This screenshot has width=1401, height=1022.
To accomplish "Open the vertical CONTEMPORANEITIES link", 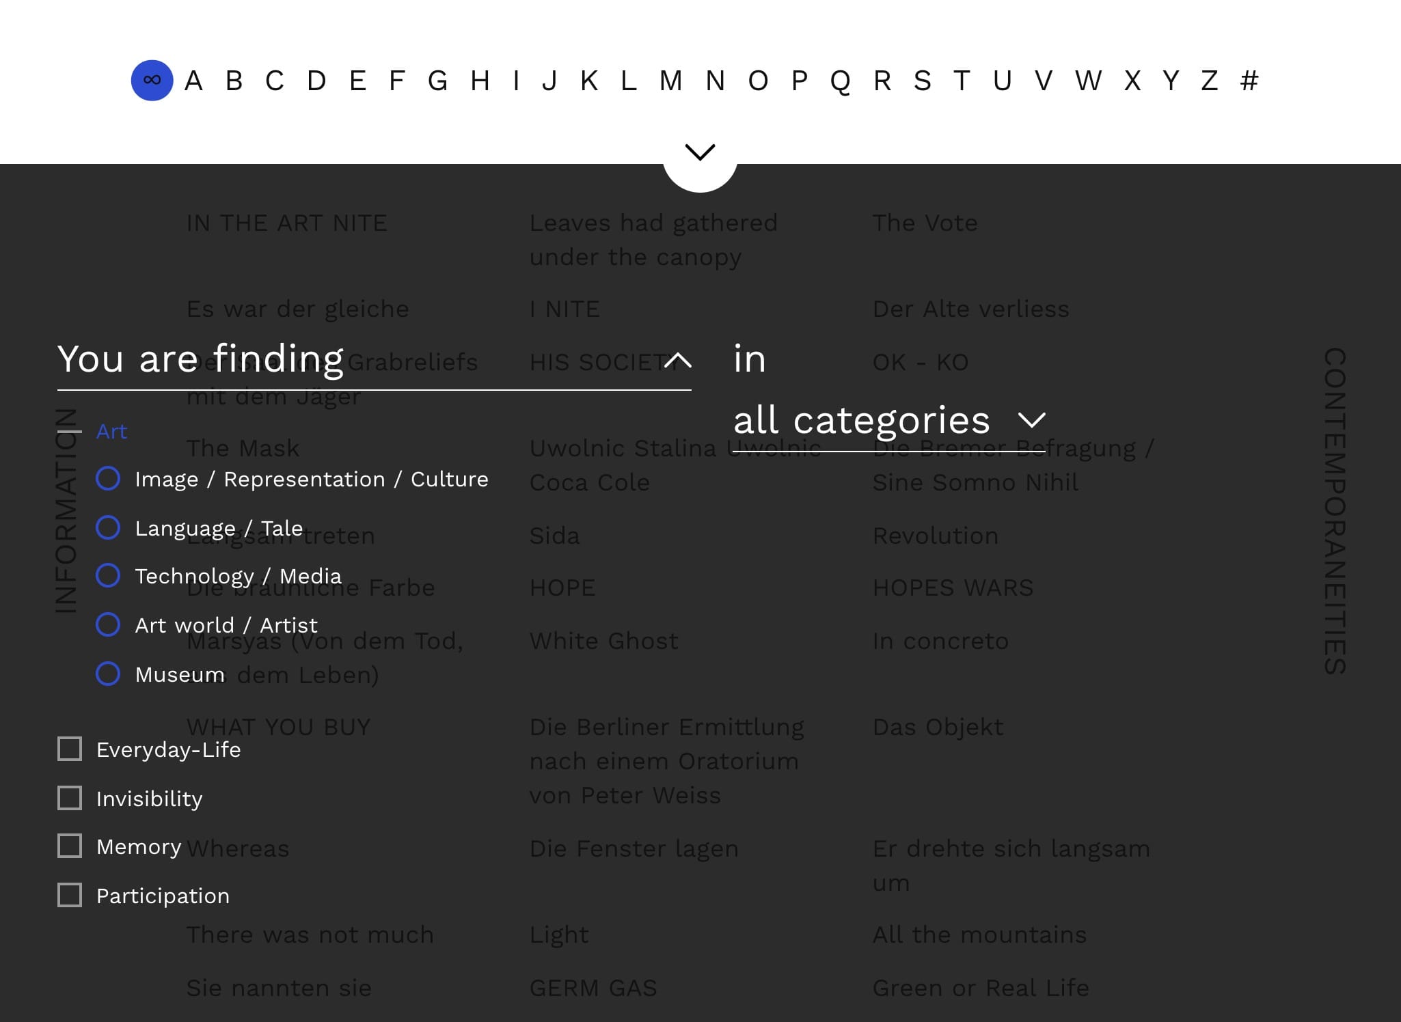I will coord(1334,511).
